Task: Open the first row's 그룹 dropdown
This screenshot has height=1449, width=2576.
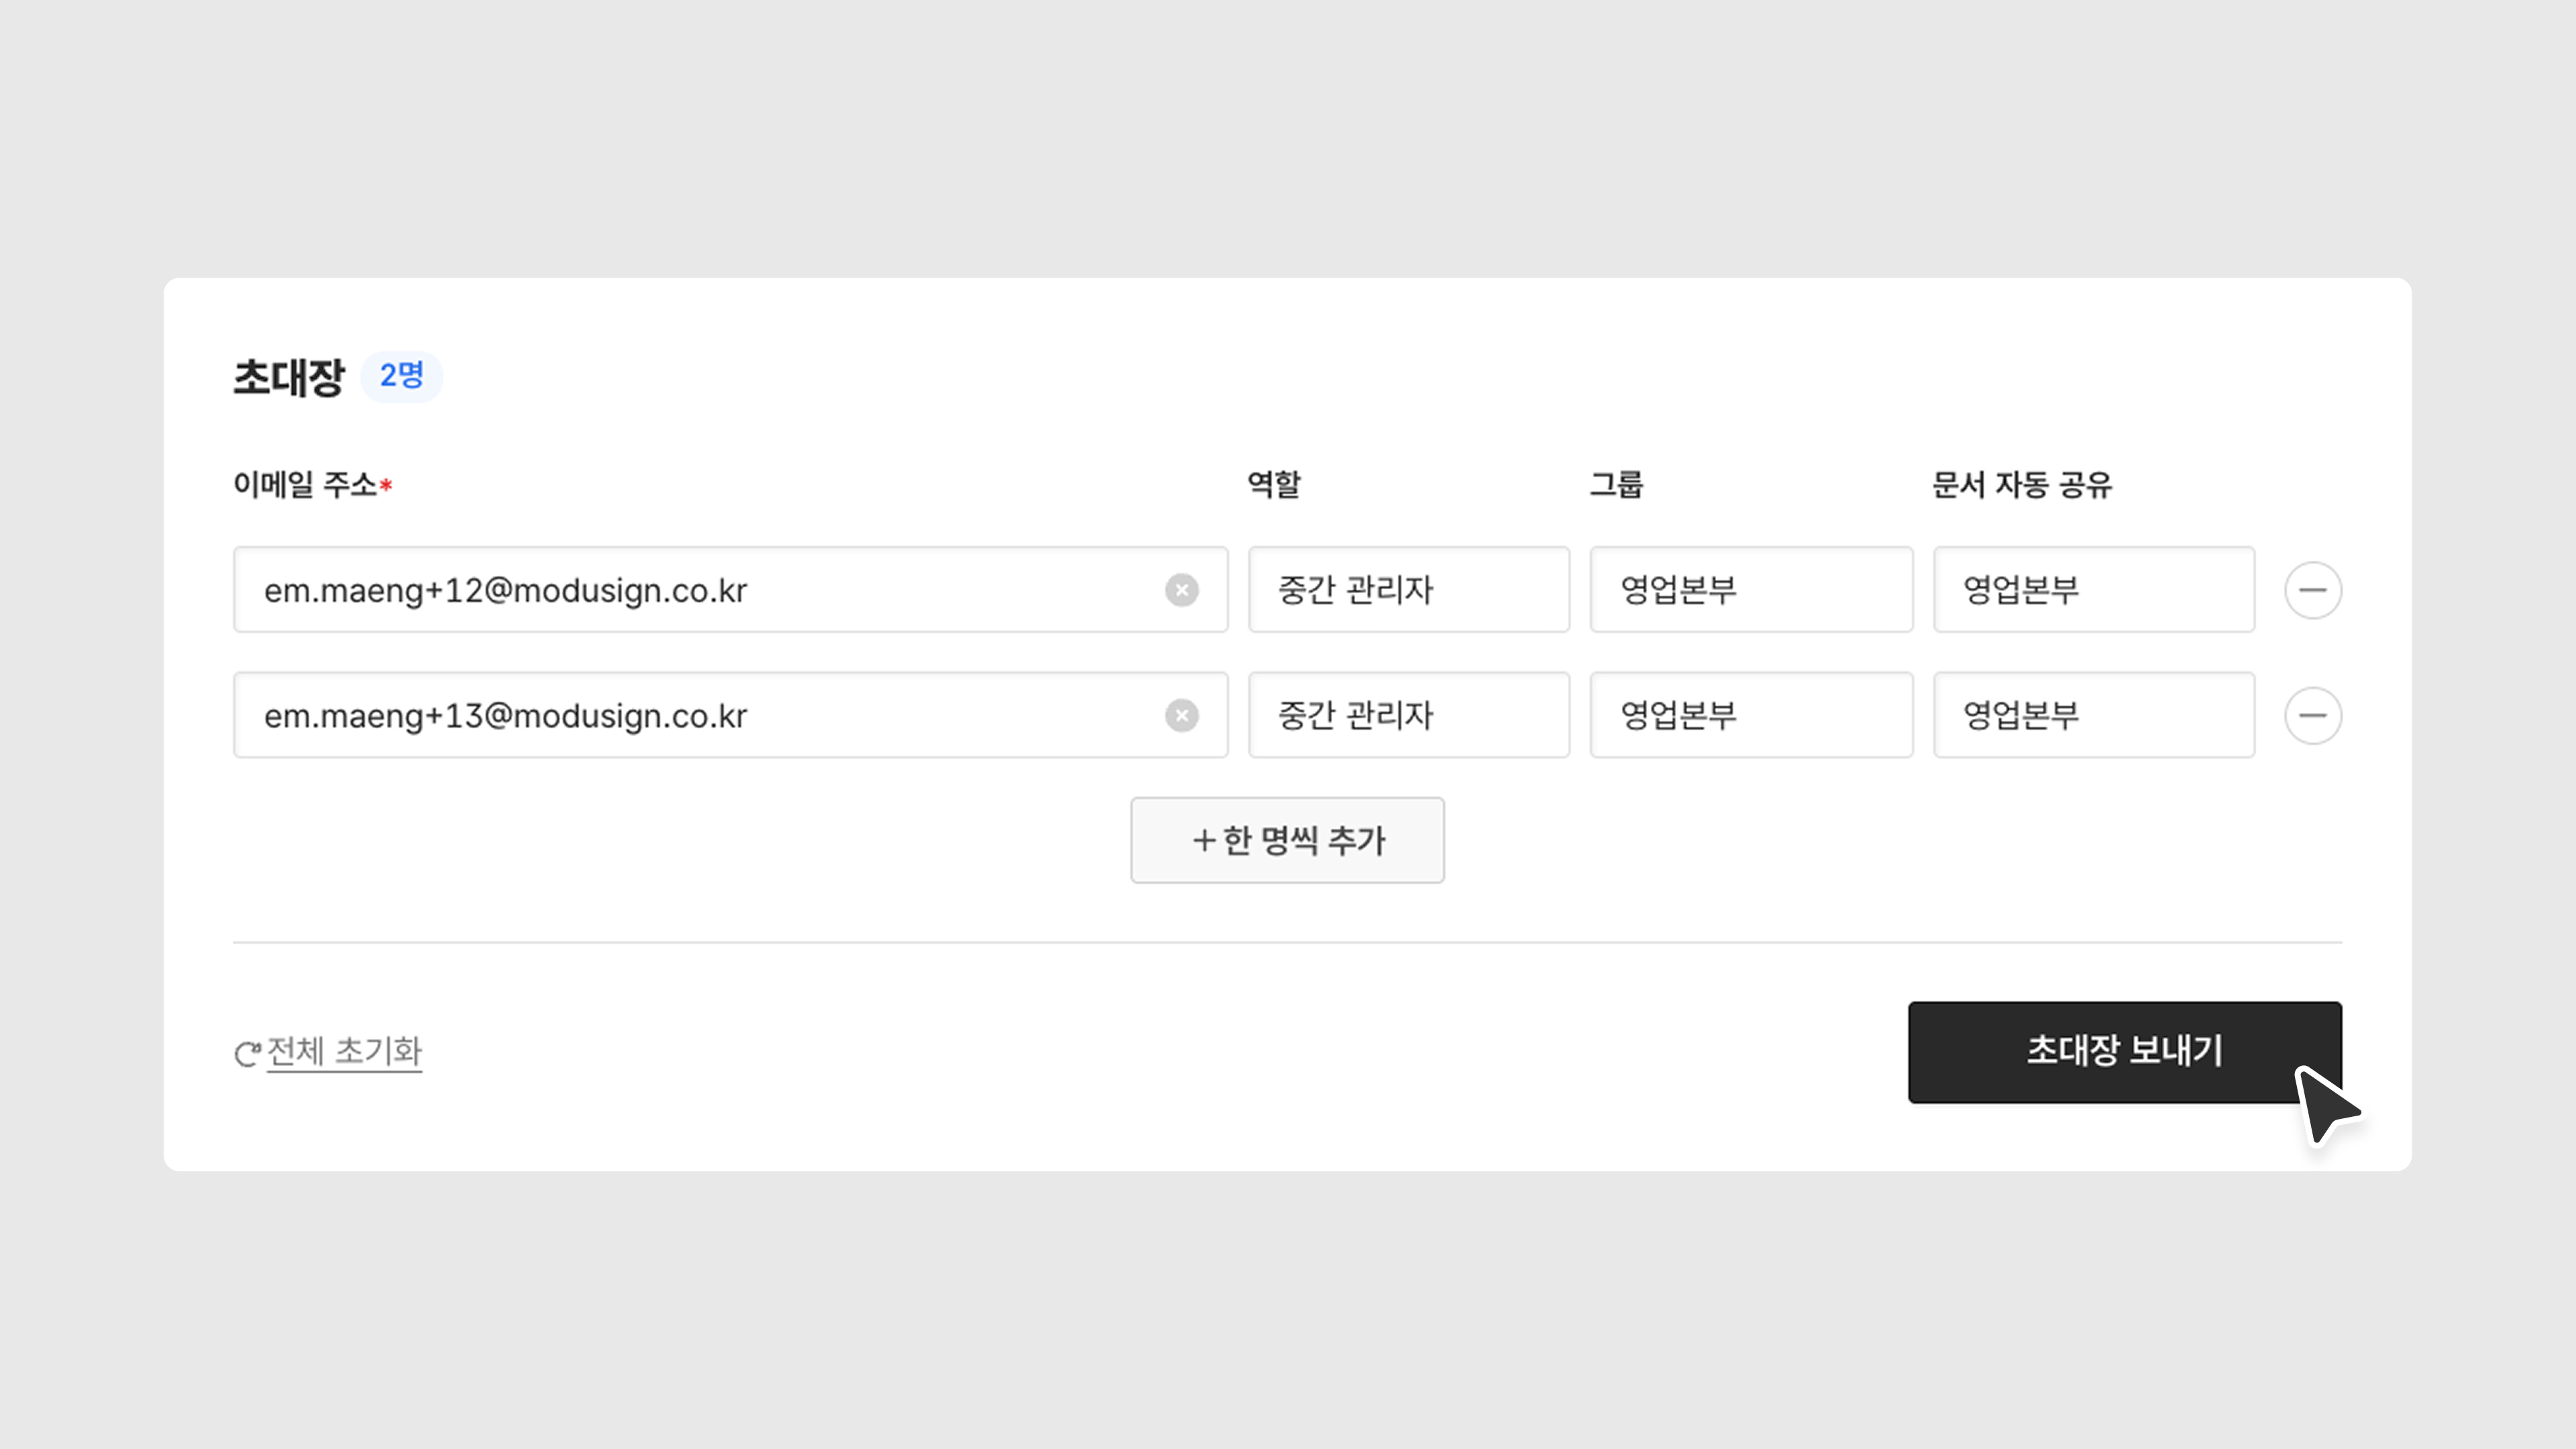Action: (1751, 590)
